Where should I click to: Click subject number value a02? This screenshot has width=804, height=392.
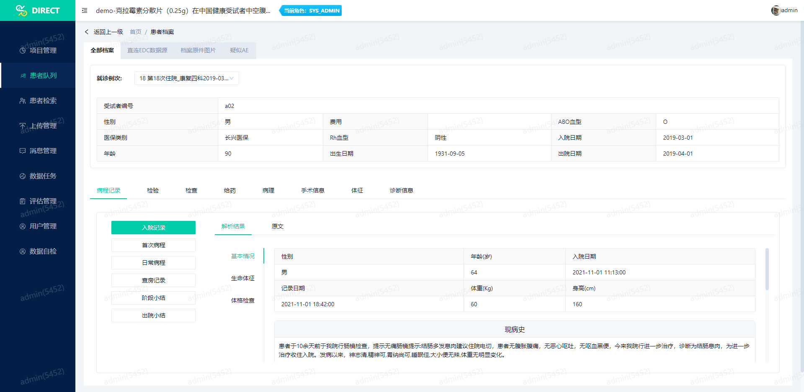click(229, 106)
